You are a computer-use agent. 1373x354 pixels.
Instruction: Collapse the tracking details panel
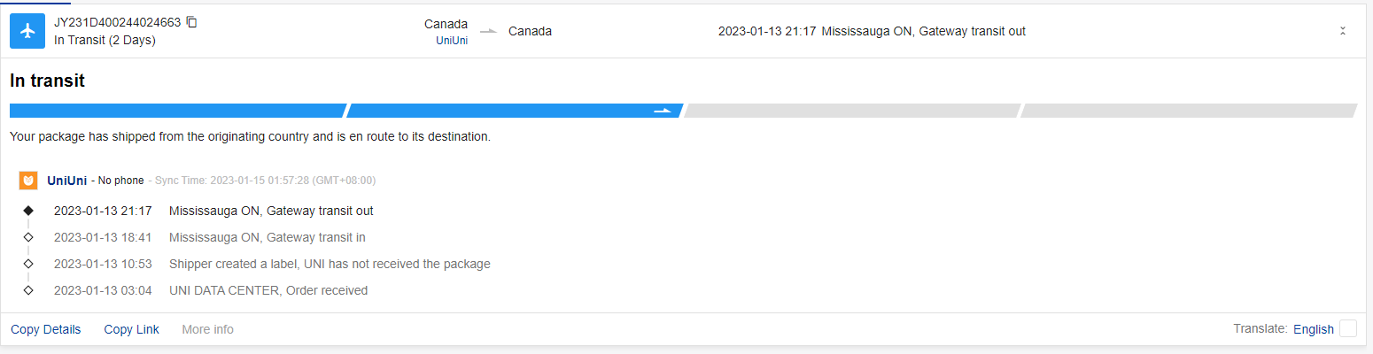[1342, 31]
